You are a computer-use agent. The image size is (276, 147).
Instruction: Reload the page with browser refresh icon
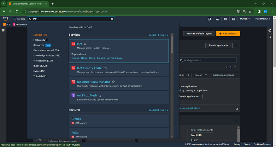[17, 11]
